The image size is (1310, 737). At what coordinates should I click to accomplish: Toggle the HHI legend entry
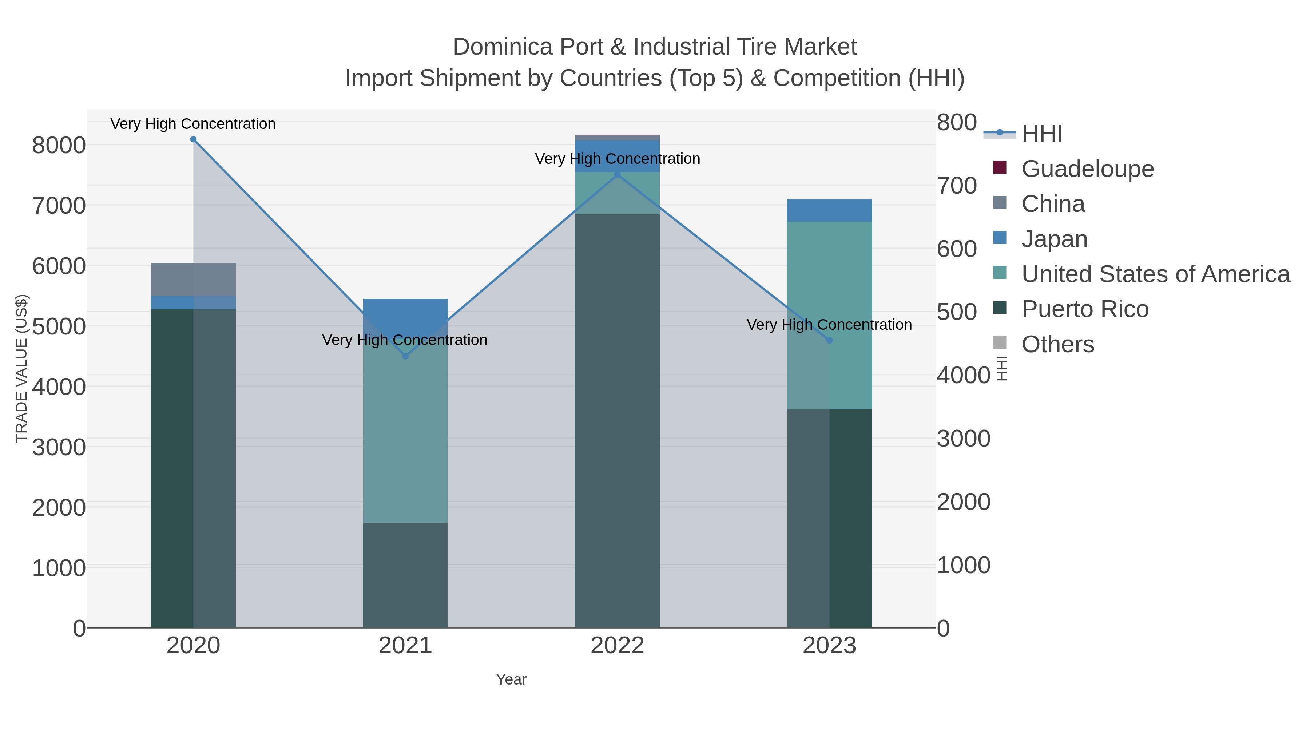tap(1023, 133)
